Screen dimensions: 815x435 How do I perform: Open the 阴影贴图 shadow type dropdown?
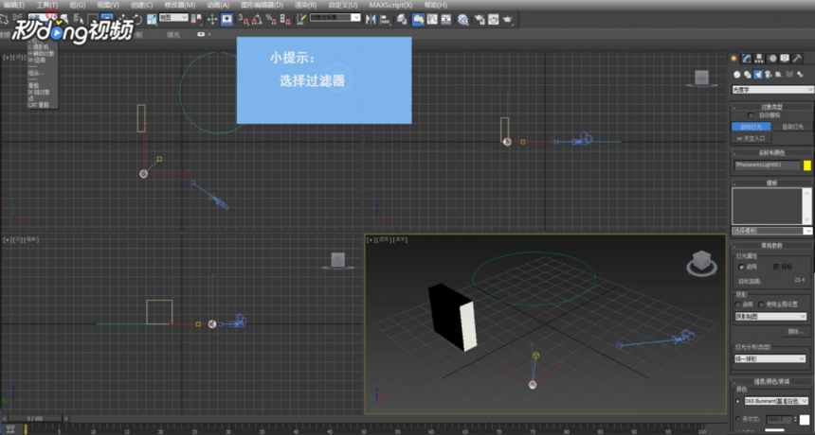pos(770,316)
